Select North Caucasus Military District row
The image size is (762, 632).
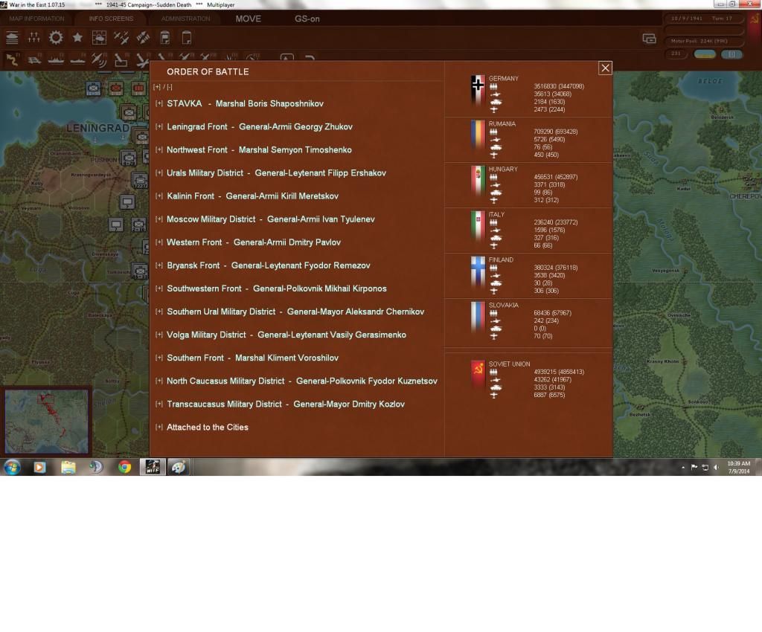[302, 381]
